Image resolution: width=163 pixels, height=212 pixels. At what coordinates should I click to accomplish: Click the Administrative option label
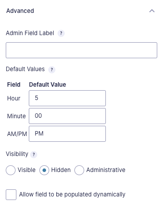(106, 170)
